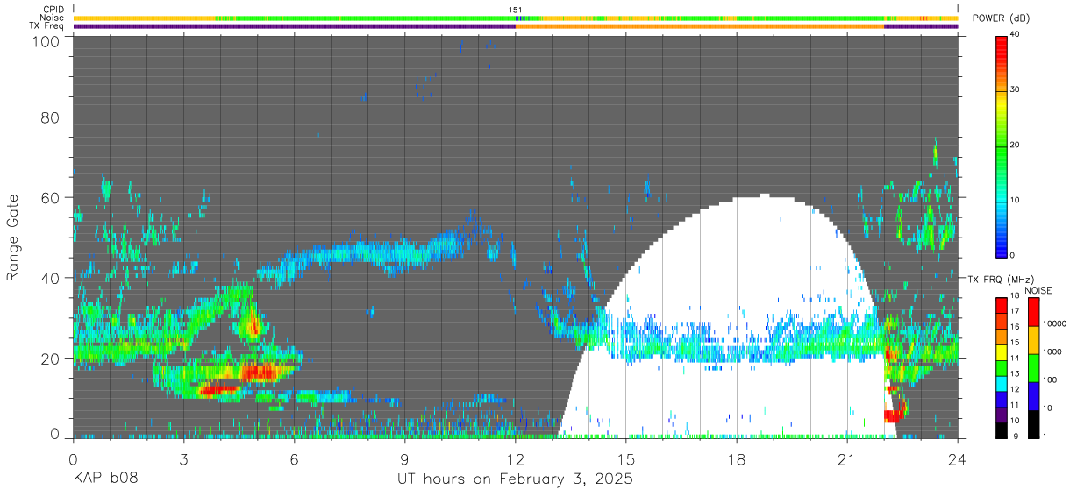
Task: Click the 10000 label on the noise legend
Action: [1053, 324]
